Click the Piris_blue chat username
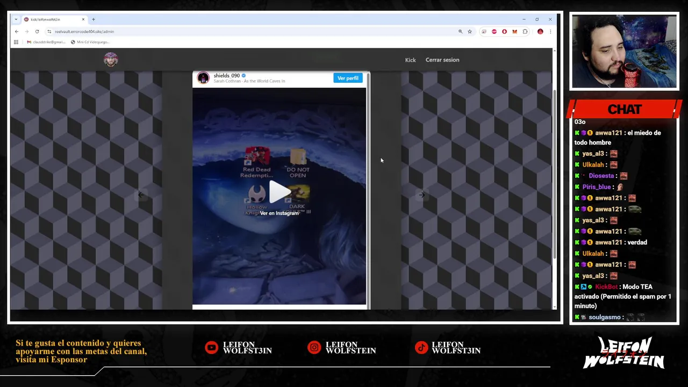This screenshot has height=387, width=688. pos(597,187)
